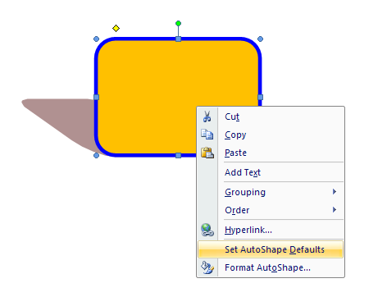This screenshot has height=306, width=387.
Task: Click the Cut scissors icon
Action: pyautogui.click(x=207, y=116)
